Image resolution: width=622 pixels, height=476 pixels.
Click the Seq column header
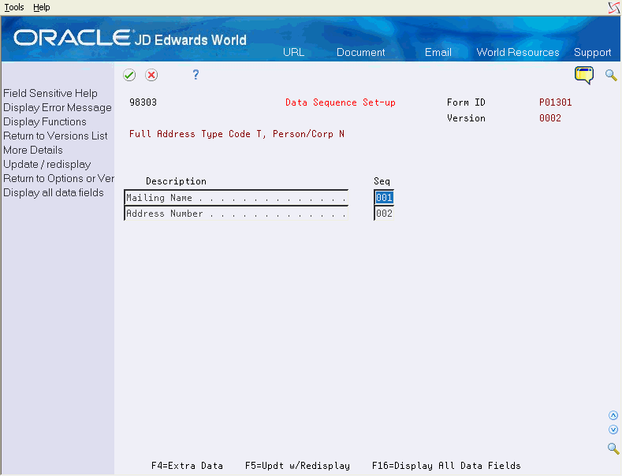pos(382,181)
